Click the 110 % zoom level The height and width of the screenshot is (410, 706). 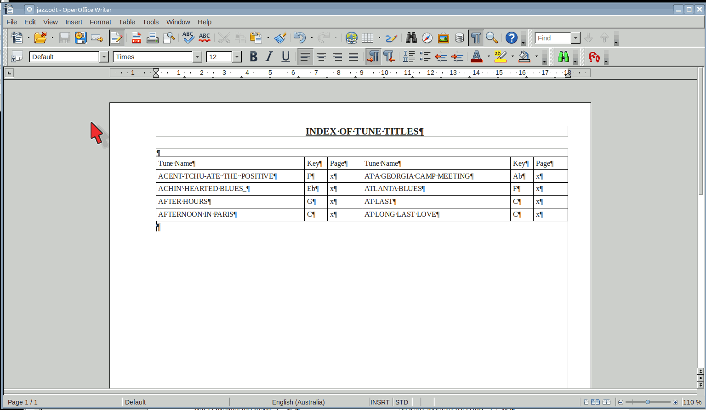click(x=692, y=402)
